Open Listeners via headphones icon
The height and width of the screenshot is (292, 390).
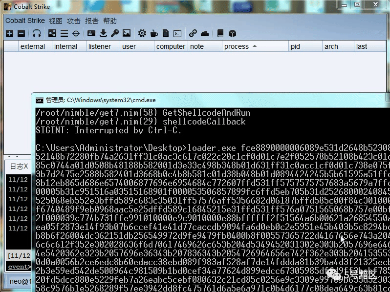tap(37, 34)
